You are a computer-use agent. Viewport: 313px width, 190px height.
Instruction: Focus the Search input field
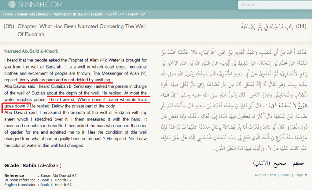click(275, 5)
